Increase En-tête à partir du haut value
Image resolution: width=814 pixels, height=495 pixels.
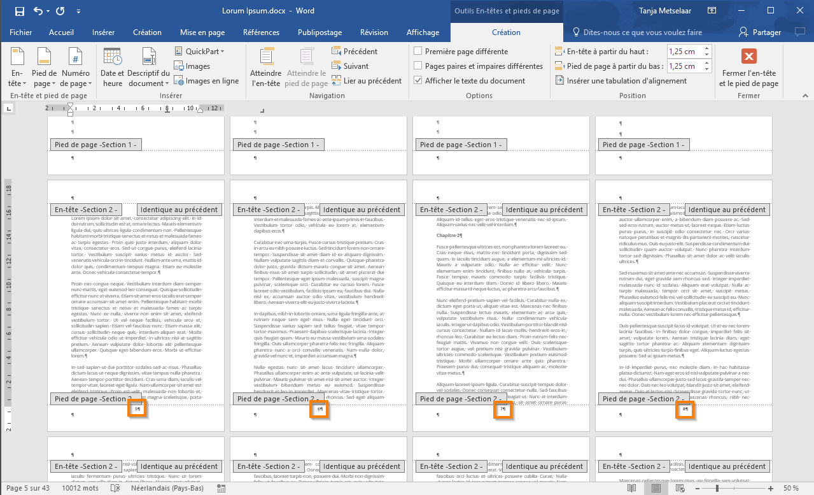coord(707,48)
